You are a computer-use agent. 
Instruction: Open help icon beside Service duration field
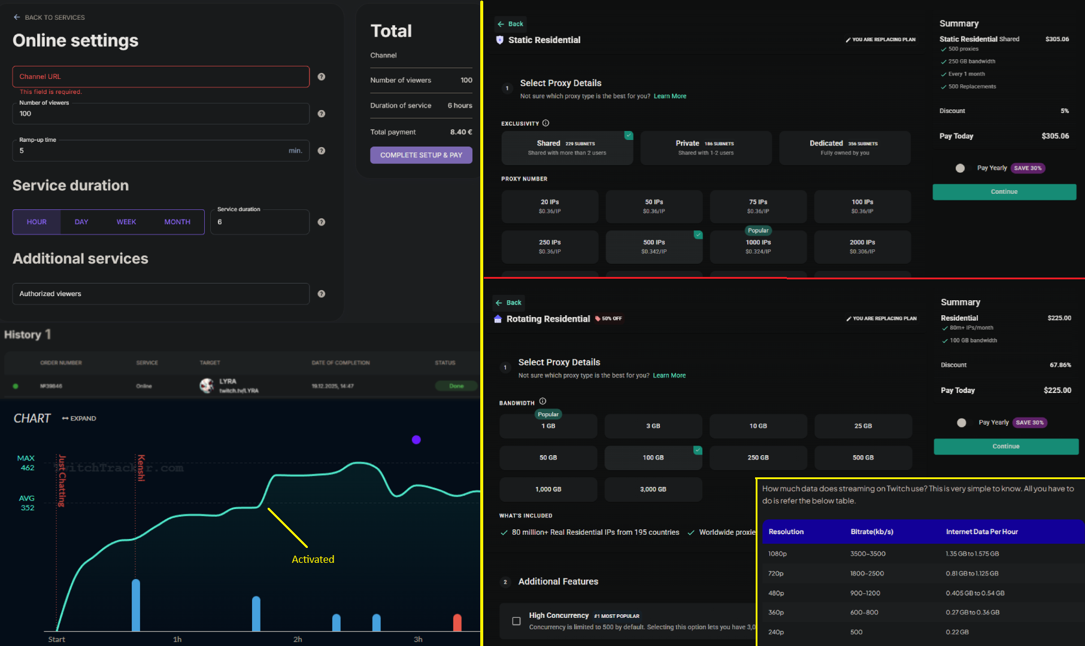(x=322, y=222)
